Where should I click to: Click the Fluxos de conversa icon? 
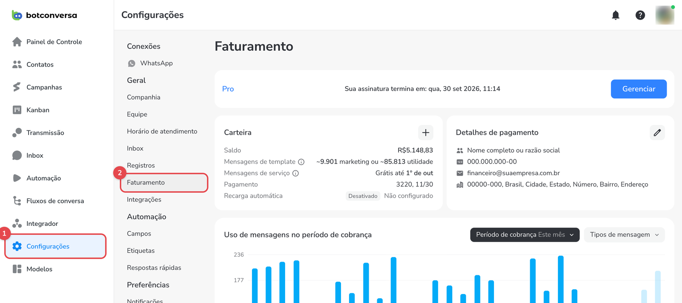17,201
